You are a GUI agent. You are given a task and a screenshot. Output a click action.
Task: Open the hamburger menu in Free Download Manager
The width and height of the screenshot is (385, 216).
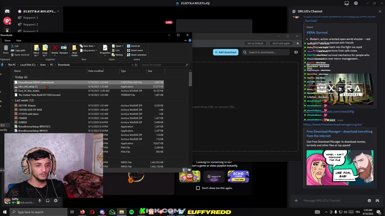pos(296,52)
